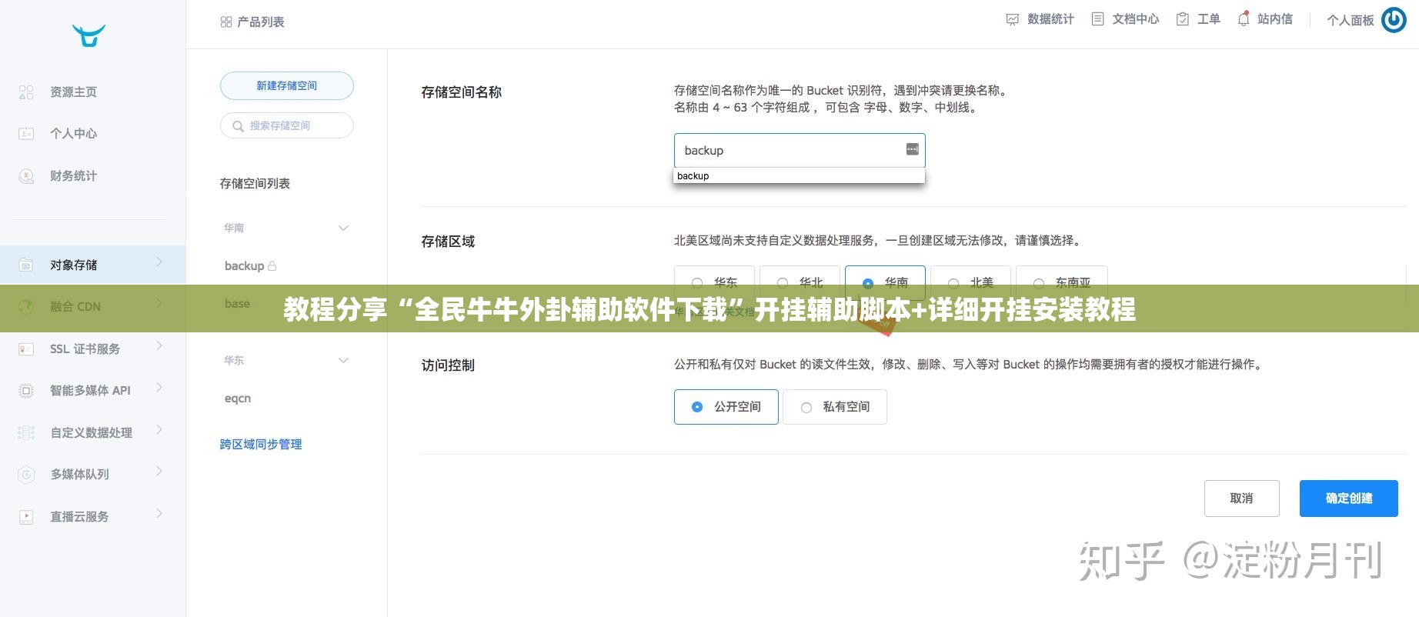The height and width of the screenshot is (617, 1419).
Task: Click the 直播云服务 play icon
Action: coord(26,517)
